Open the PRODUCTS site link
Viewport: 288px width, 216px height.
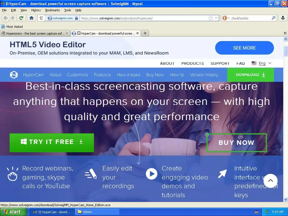click(192, 63)
